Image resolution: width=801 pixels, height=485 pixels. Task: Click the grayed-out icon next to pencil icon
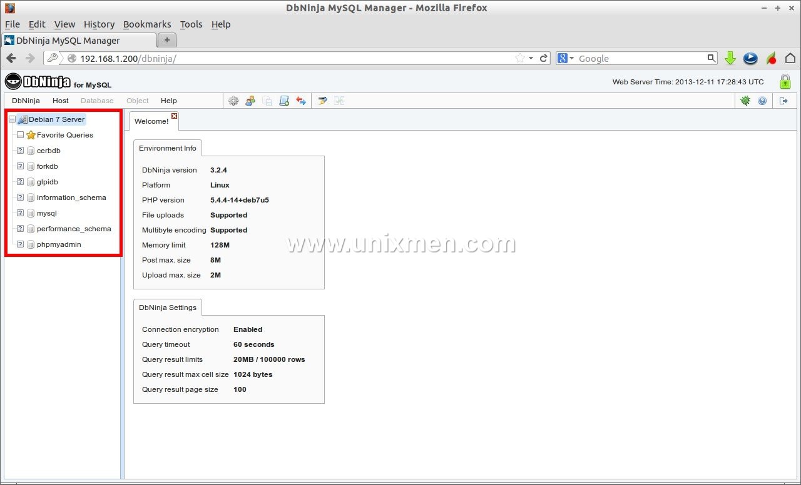pyautogui.click(x=340, y=101)
